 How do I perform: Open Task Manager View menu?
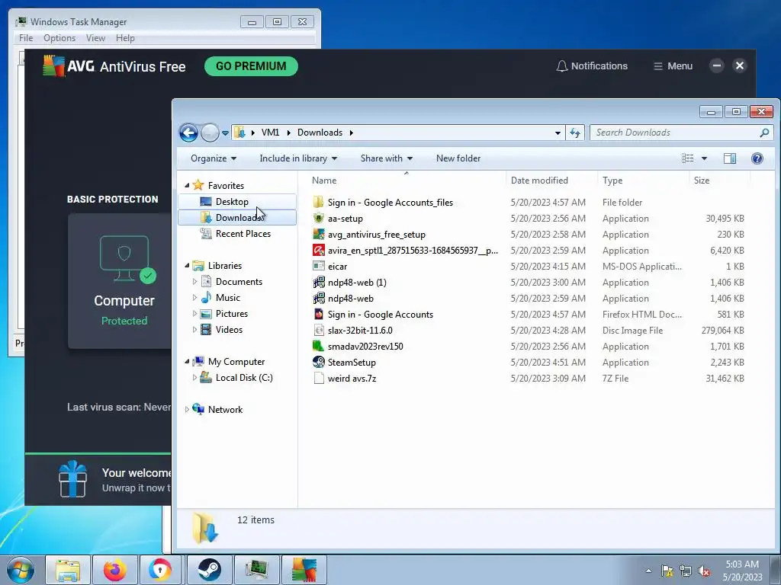pyautogui.click(x=95, y=38)
